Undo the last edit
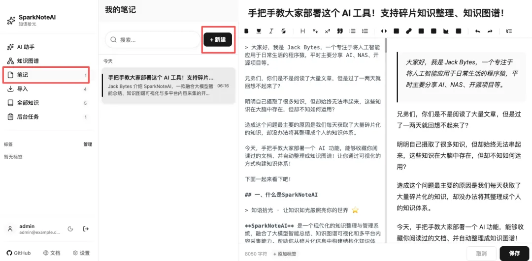532x261 pixels. tap(477, 31)
